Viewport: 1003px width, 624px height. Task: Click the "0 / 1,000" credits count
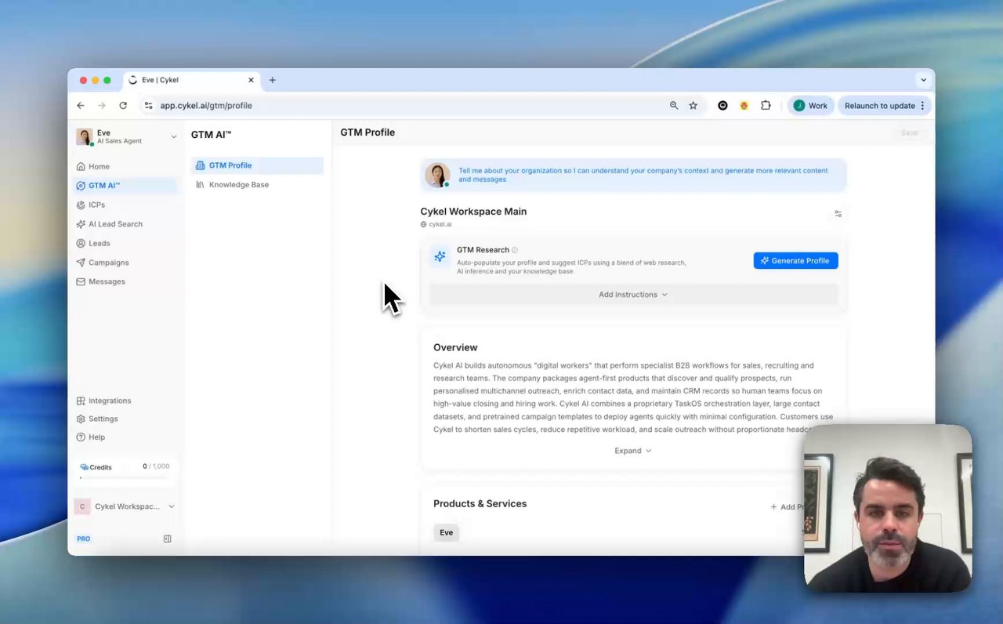pyautogui.click(x=156, y=466)
